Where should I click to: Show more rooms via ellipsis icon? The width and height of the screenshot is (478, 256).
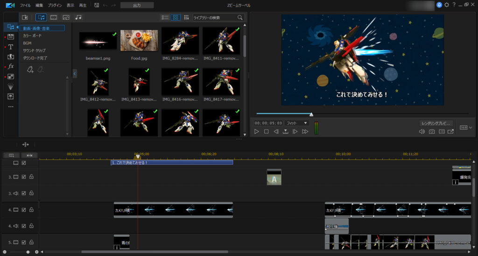(x=11, y=106)
